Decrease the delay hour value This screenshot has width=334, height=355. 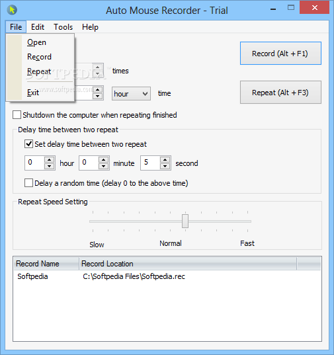(x=50, y=166)
